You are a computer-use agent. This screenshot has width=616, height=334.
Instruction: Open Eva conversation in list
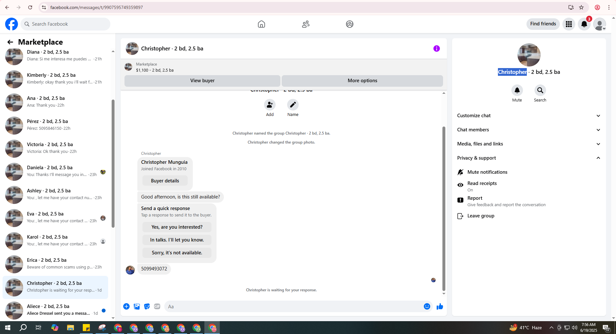pyautogui.click(x=55, y=218)
